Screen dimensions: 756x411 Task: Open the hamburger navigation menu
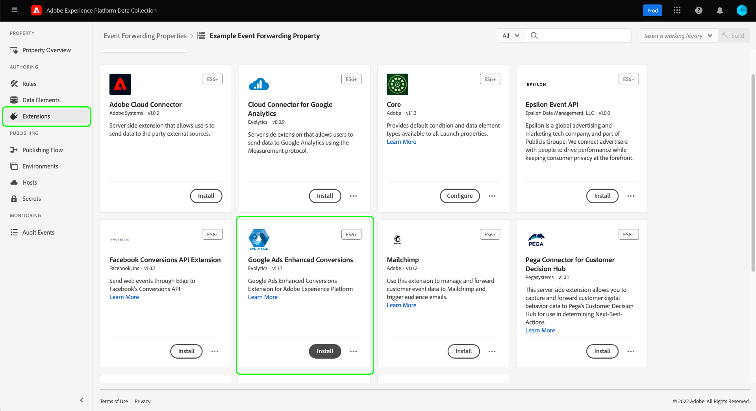pos(15,10)
